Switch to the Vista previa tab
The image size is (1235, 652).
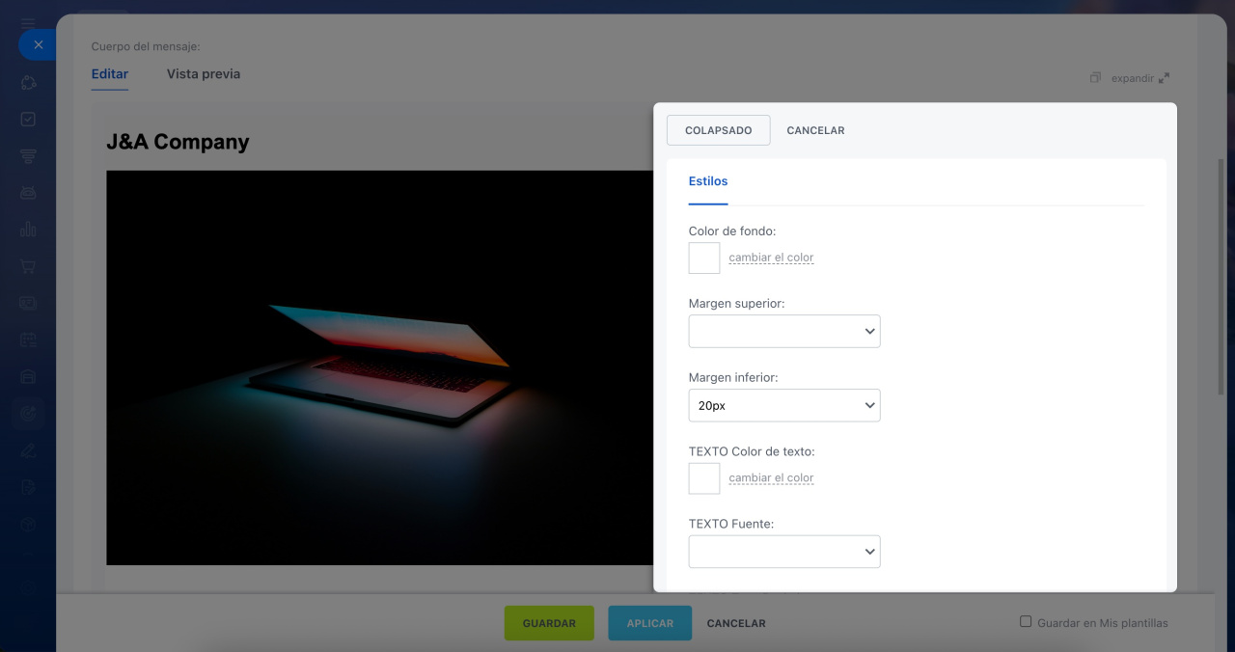coord(204,74)
